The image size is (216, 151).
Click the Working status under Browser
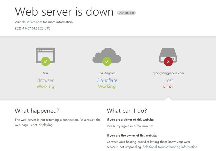click(x=45, y=86)
